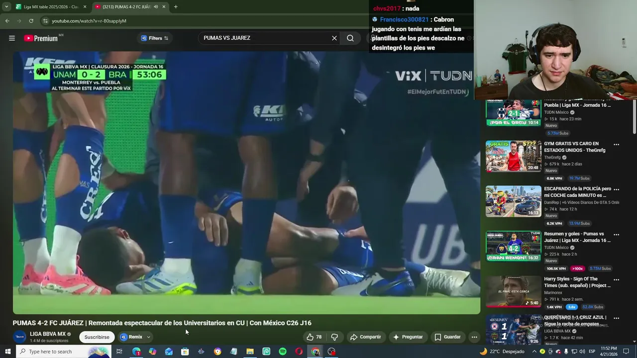Show hidden system tray icons
This screenshot has width=637, height=358.
(x=534, y=352)
